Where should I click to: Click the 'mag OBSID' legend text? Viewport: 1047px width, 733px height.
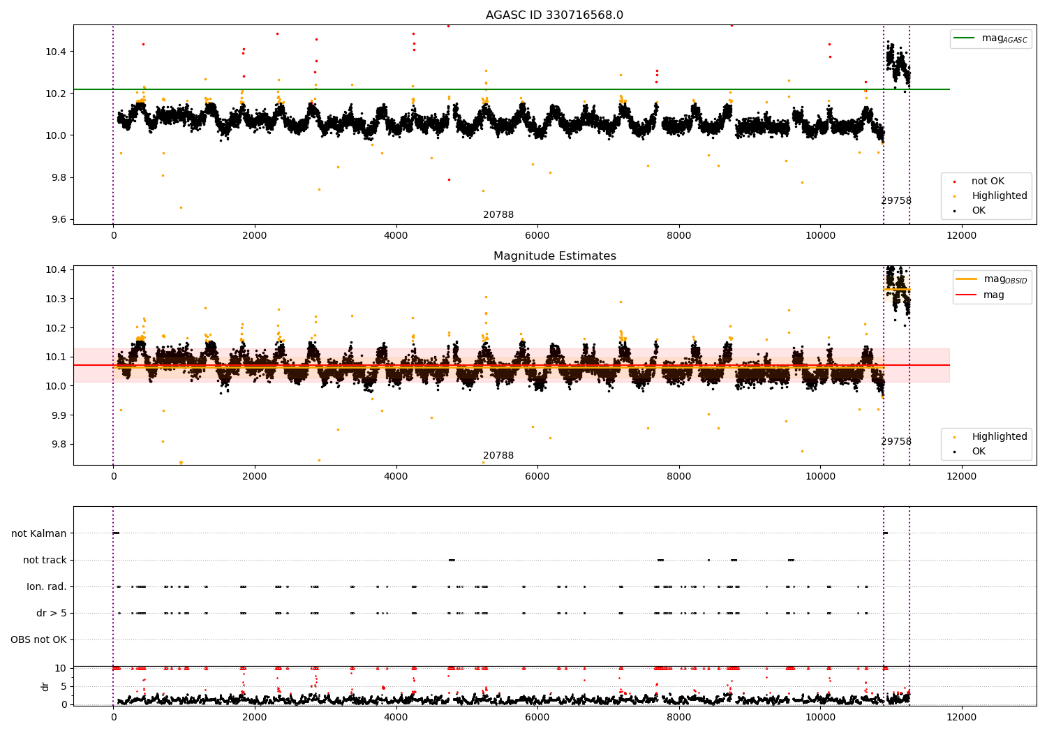point(1006,279)
